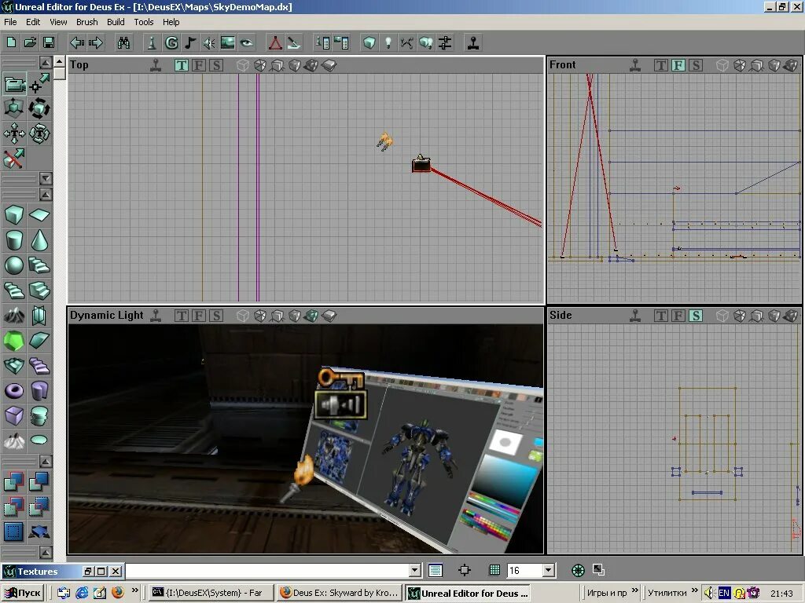
Task: Open the 2D Shape Editor
Action: (x=274, y=42)
